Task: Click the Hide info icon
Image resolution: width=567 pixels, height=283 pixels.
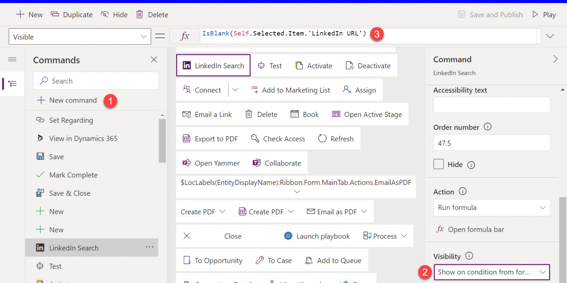Action: point(471,165)
